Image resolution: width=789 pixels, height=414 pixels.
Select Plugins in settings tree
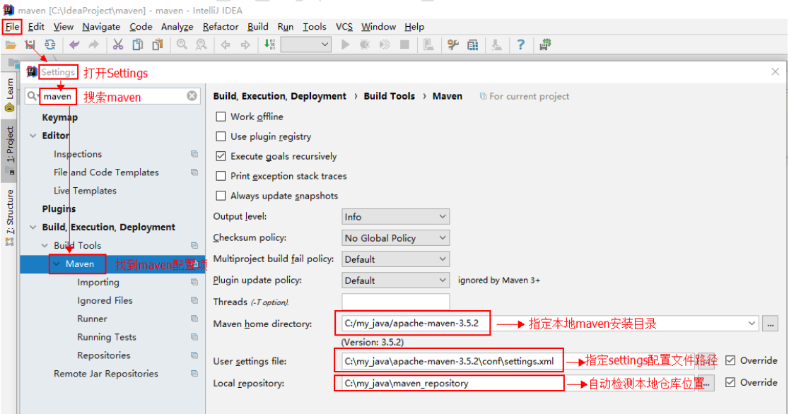click(59, 208)
